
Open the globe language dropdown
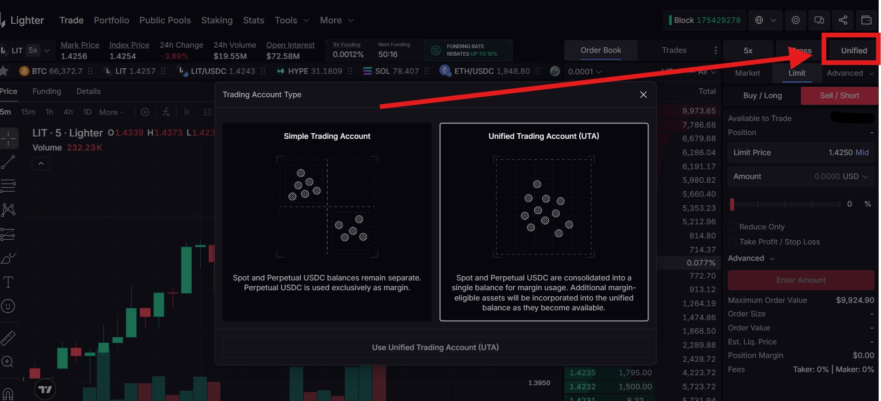click(765, 20)
